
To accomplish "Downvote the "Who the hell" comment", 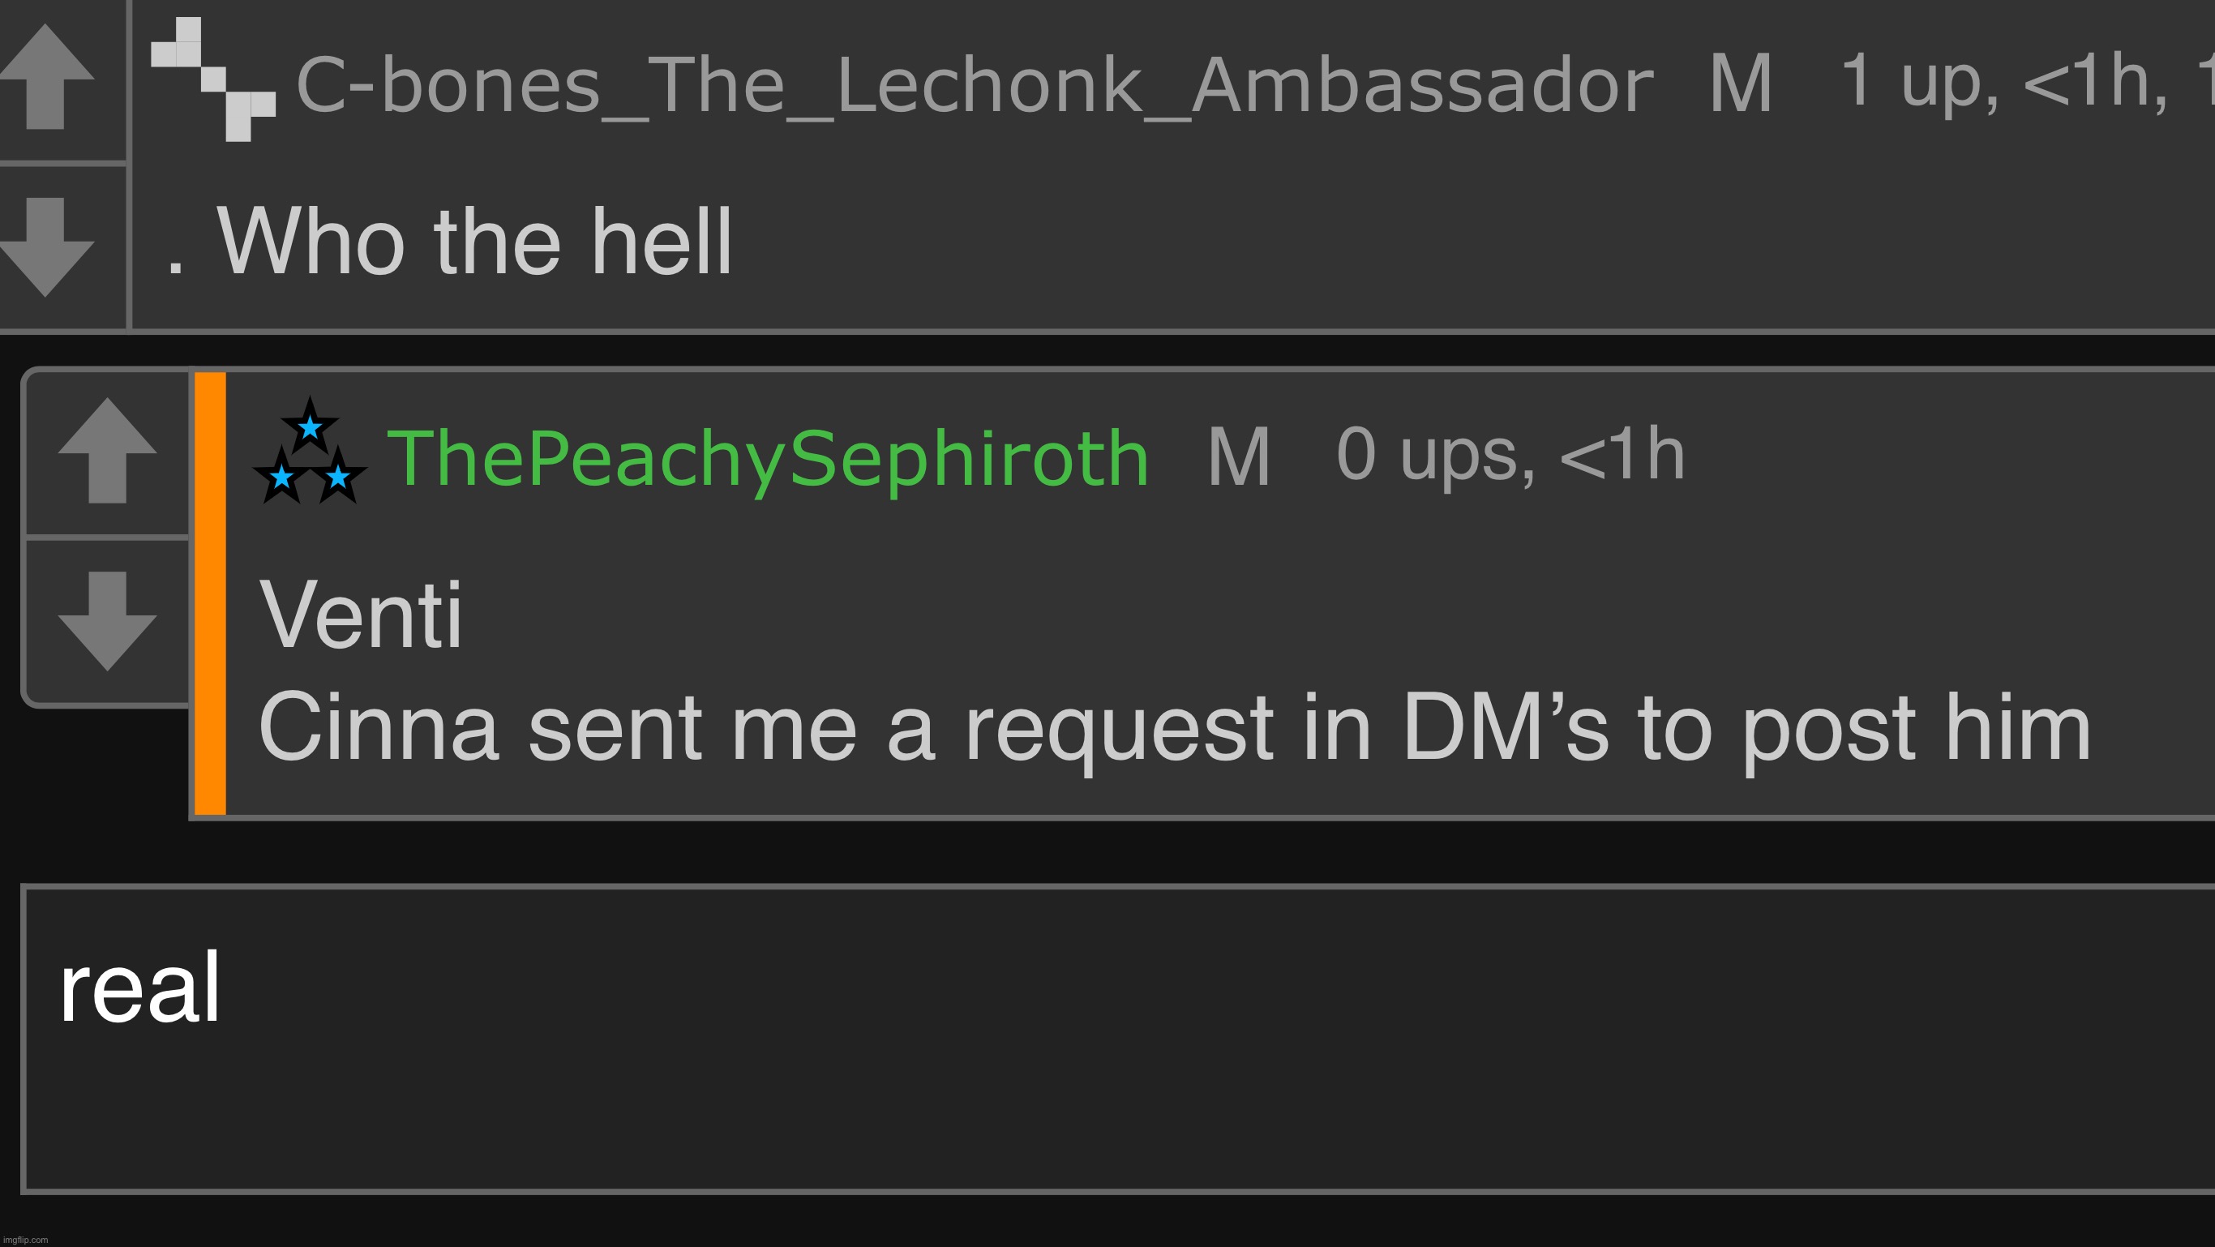I will pos(47,246).
